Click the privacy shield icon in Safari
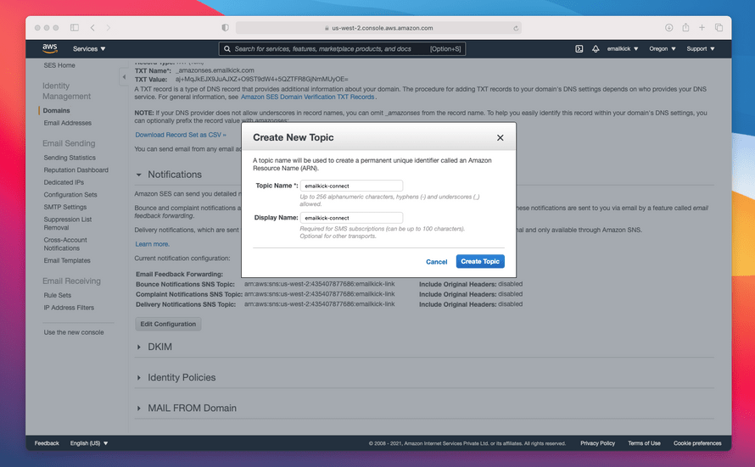Viewport: 755px width, 467px height. (225, 28)
